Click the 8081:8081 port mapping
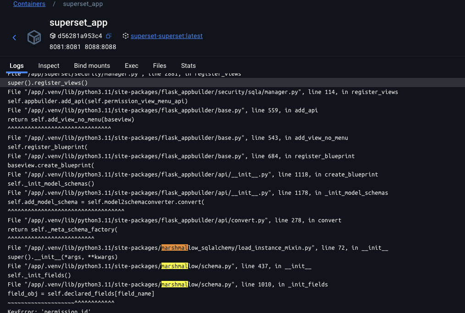The image size is (465, 313). click(65, 47)
